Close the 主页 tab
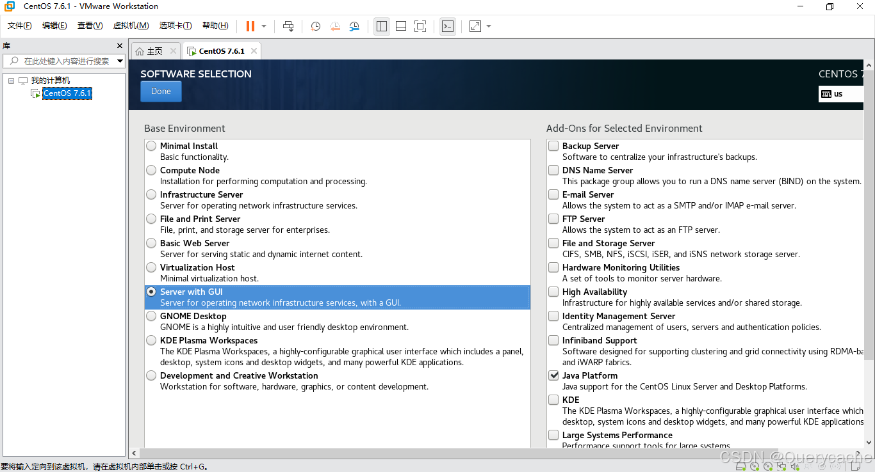Image resolution: width=875 pixels, height=472 pixels. 173,51
